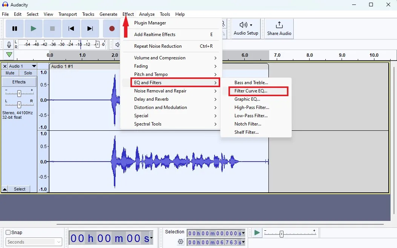Click the Play-at-Speed button
Screen dimensions: 397x248
click(x=257, y=233)
